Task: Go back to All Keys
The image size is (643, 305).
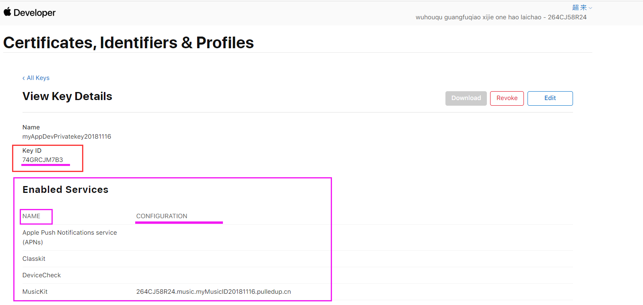Action: (x=36, y=78)
